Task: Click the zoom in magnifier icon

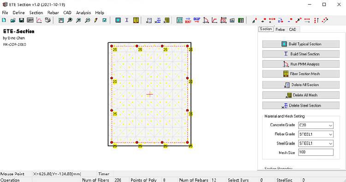Action: tap(78, 20)
